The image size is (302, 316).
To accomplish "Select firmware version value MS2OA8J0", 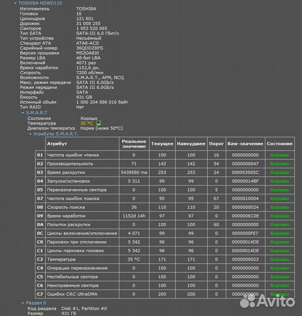I will coord(87,53).
